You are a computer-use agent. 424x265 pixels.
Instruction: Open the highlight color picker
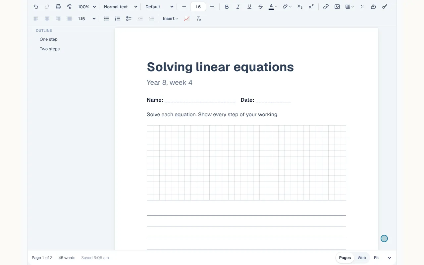pos(287,7)
